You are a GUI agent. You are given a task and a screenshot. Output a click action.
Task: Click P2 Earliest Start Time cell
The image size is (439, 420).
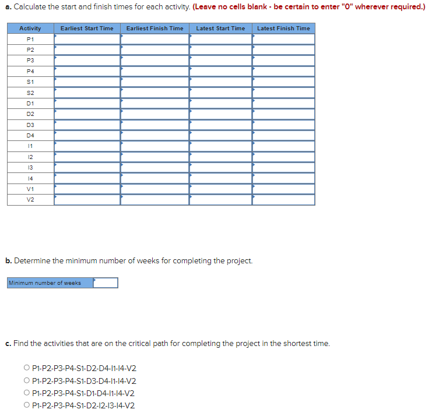(x=87, y=50)
